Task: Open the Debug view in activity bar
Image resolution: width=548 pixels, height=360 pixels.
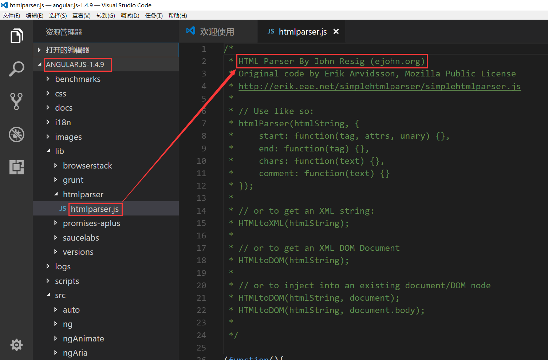Action: [x=16, y=134]
